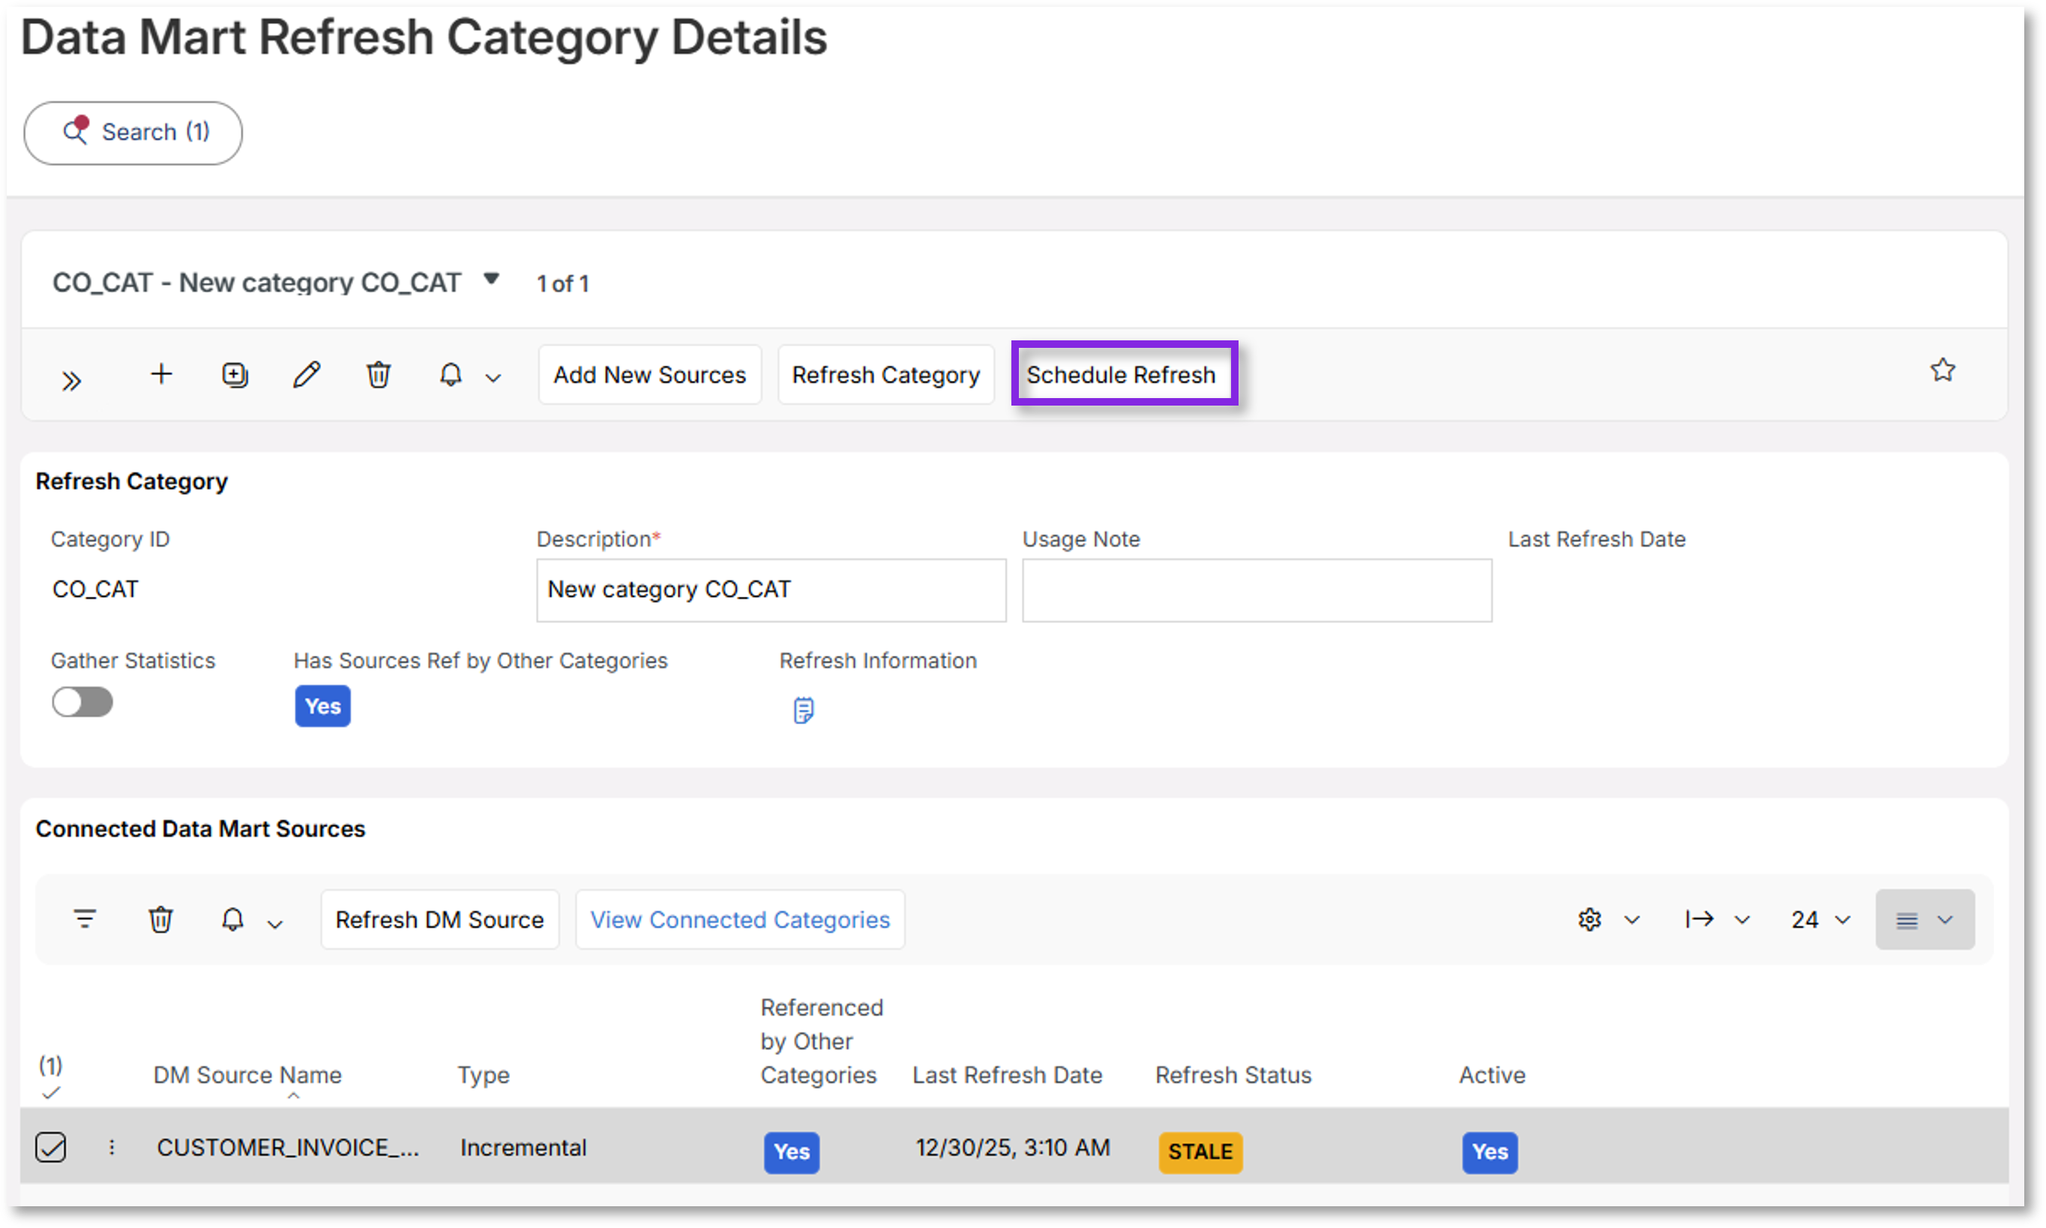Click the Refresh DM Source button
The height and width of the screenshot is (1228, 2046).
coord(439,919)
